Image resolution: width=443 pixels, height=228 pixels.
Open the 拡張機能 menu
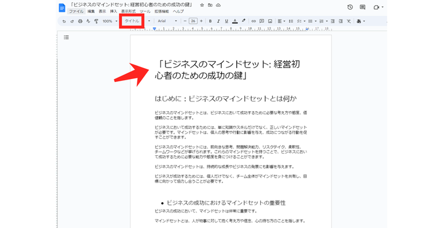click(x=161, y=11)
